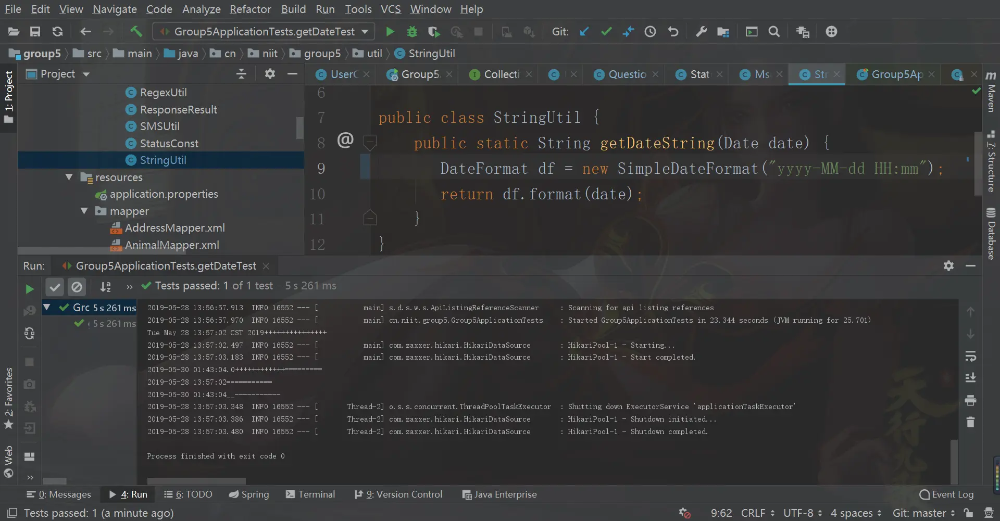Toggle the show passed tests button
Screen dimensions: 1000x521
tap(55, 286)
